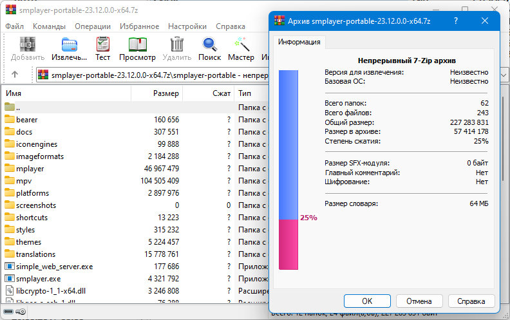Click the Справка button in dialog
510x320 pixels.
(x=471, y=301)
